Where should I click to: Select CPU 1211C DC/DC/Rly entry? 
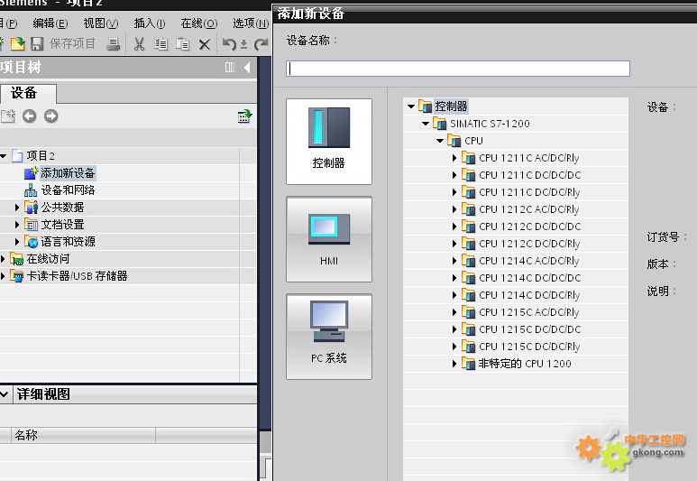tap(529, 192)
